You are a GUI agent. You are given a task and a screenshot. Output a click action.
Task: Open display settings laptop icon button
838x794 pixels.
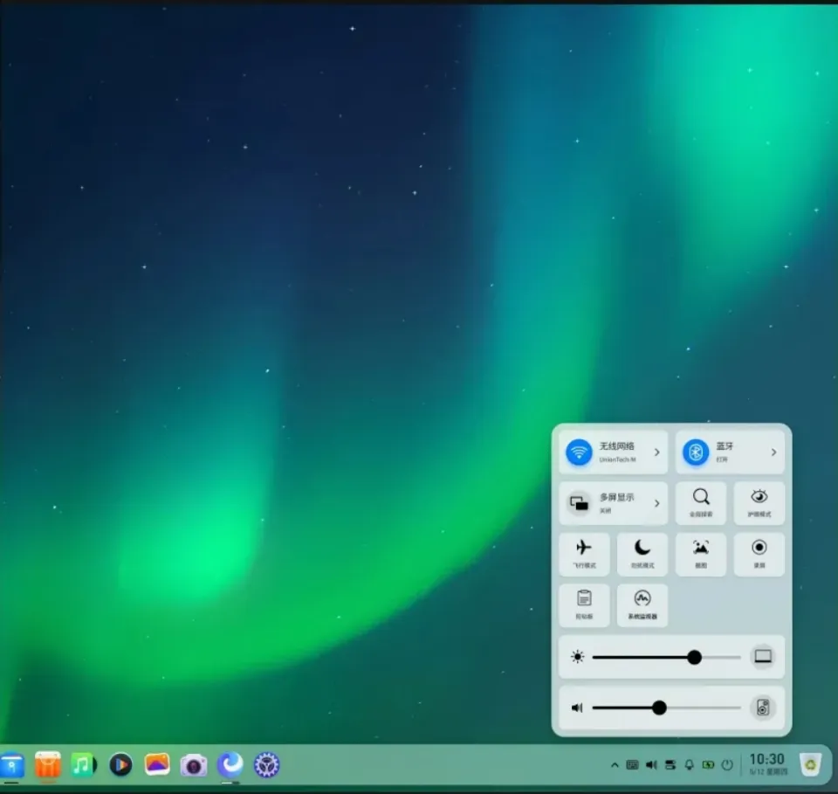pos(763,657)
